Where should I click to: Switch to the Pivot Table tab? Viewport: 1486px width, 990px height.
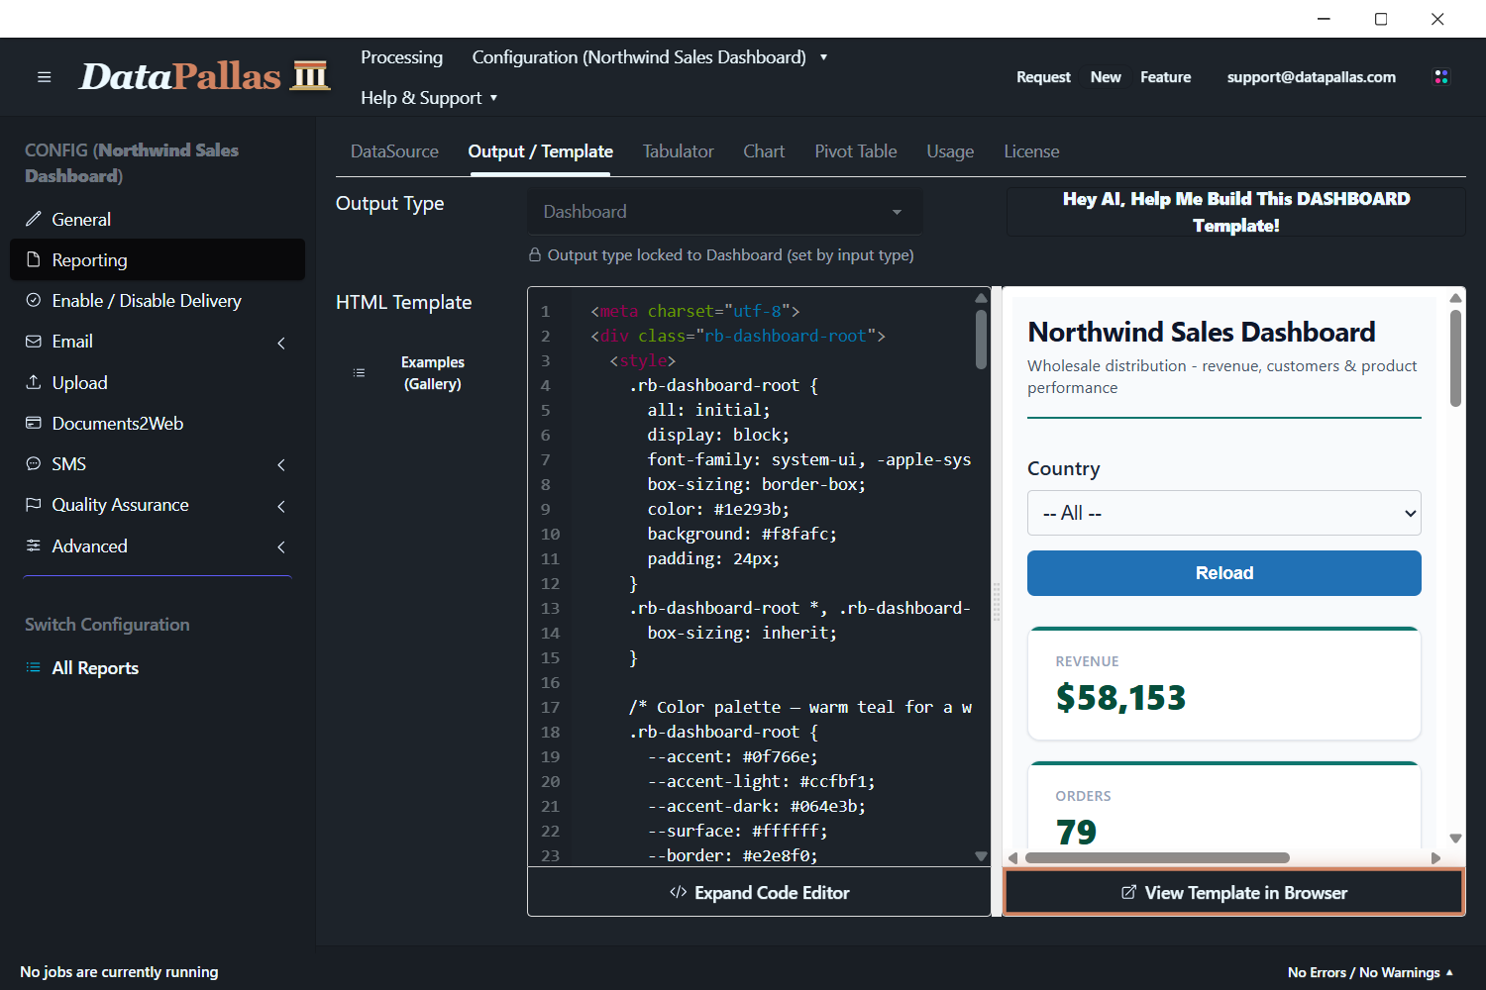coord(856,151)
